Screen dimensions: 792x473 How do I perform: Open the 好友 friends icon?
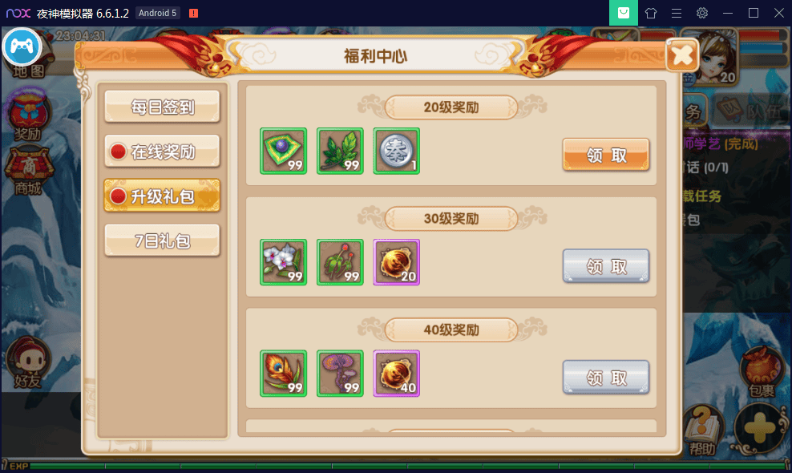pyautogui.click(x=28, y=362)
